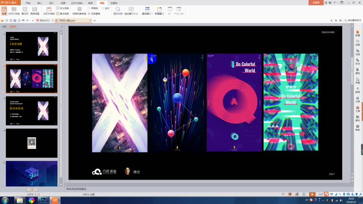Switch to slide sorter view in the status bar
Image resolution: width=363 pixels, height=204 pixels.
pyautogui.click(x=297, y=195)
